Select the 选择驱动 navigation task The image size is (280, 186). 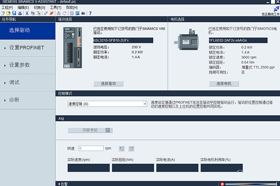point(28,31)
